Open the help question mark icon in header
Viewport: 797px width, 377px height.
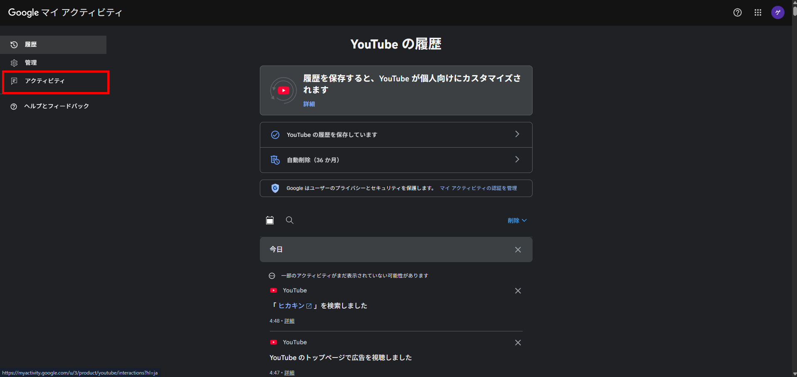click(x=737, y=12)
